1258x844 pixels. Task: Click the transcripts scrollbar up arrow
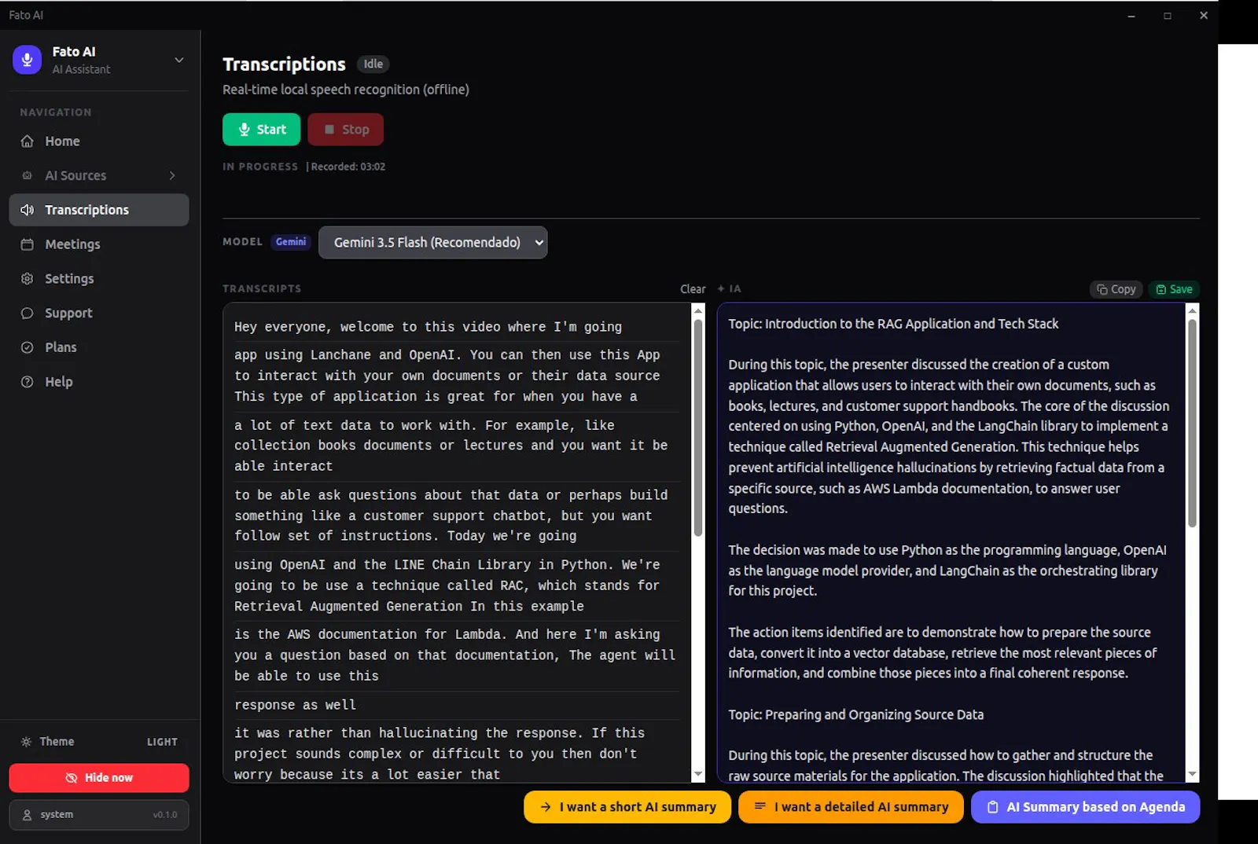click(x=697, y=310)
